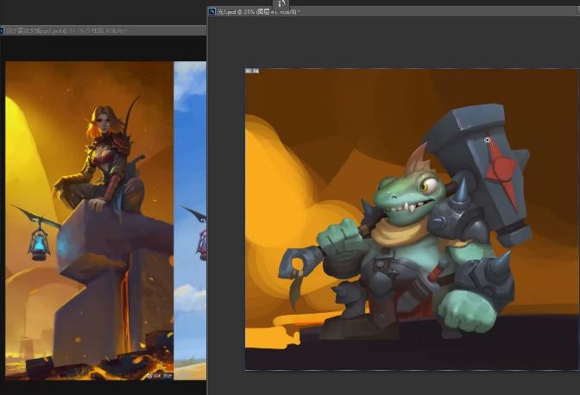Activate the left document window title bar
The height and width of the screenshot is (395, 580).
pos(103,31)
